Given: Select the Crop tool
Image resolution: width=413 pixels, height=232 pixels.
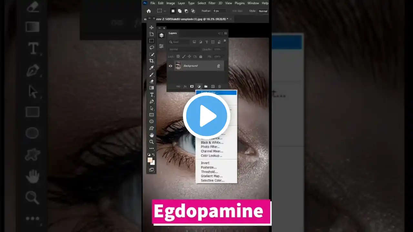Looking at the screenshot, I should [x=151, y=61].
